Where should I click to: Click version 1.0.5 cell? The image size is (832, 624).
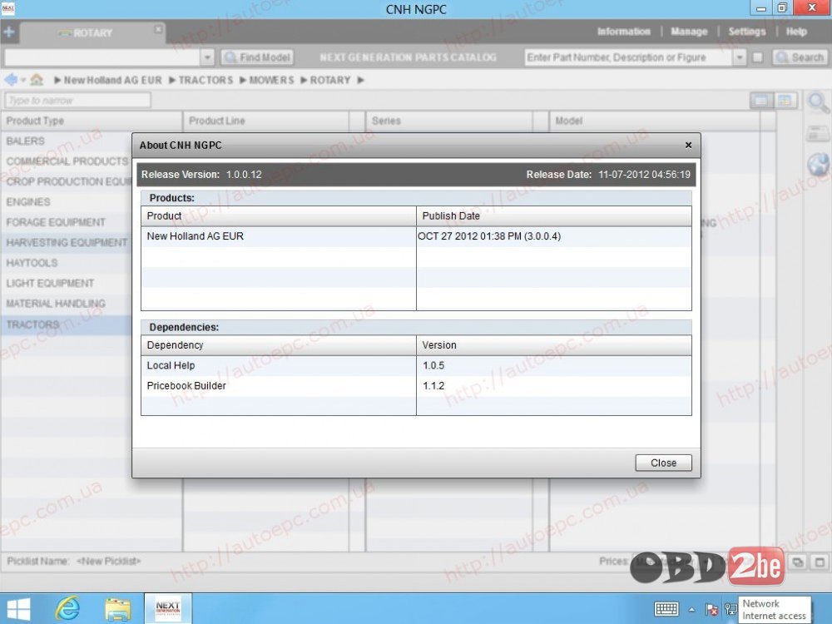point(554,365)
